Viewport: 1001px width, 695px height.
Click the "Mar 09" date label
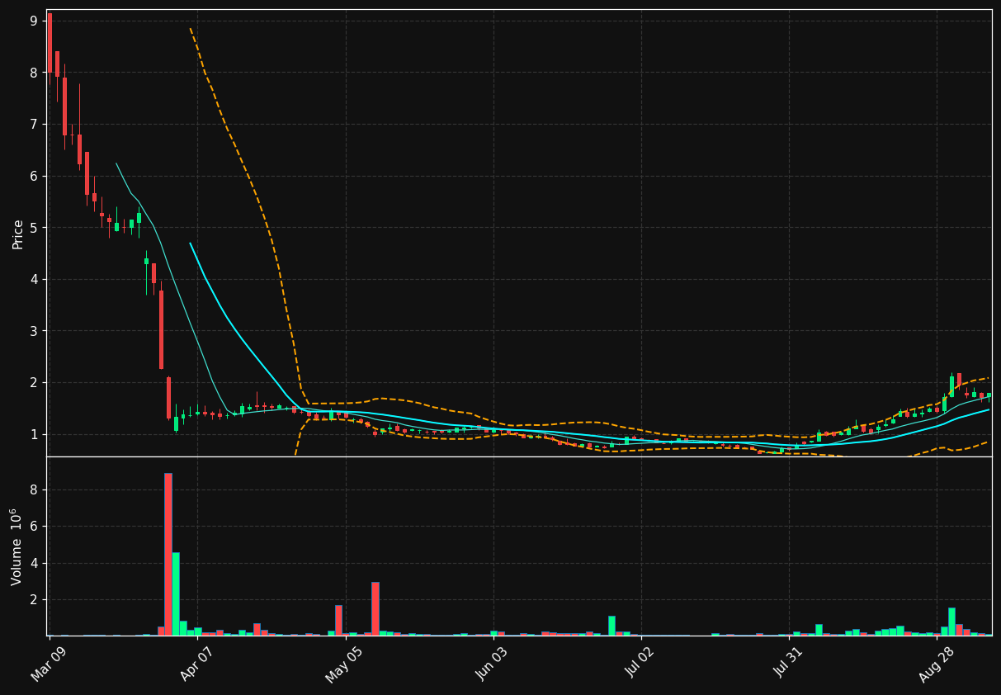click(x=50, y=663)
